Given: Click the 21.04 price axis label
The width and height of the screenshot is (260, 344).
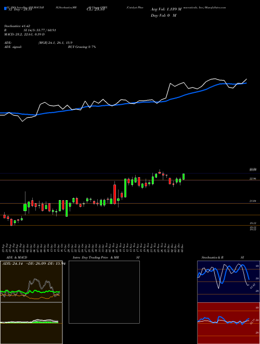Looking at the screenshot, I should [x=253, y=201].
